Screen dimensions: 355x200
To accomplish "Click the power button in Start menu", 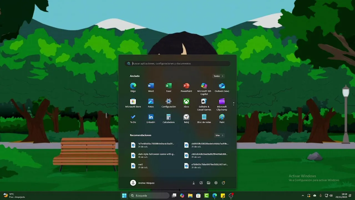I will pos(224,183).
